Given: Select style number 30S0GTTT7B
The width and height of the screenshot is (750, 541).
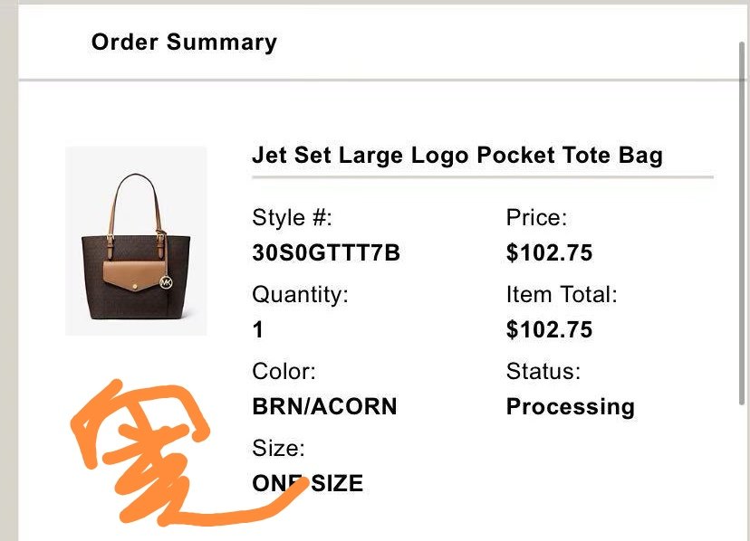Looking at the screenshot, I should (326, 252).
